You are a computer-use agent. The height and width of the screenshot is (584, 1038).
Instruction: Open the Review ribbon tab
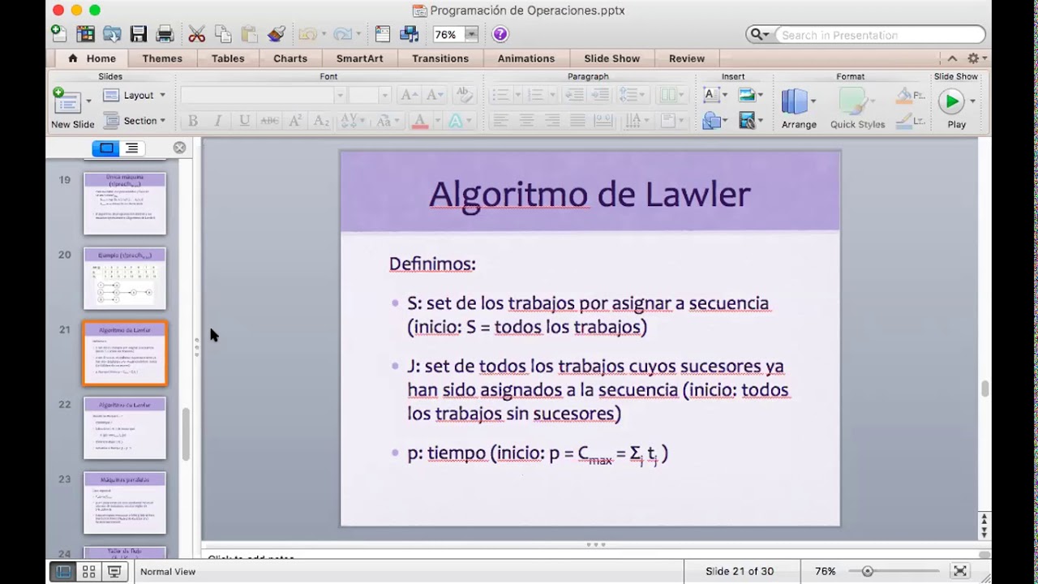point(687,58)
